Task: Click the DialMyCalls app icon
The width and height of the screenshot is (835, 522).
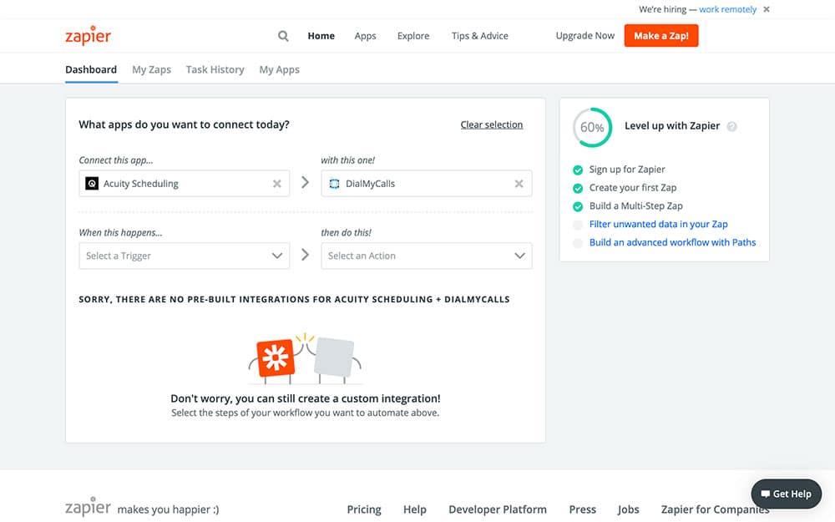Action: tap(334, 184)
